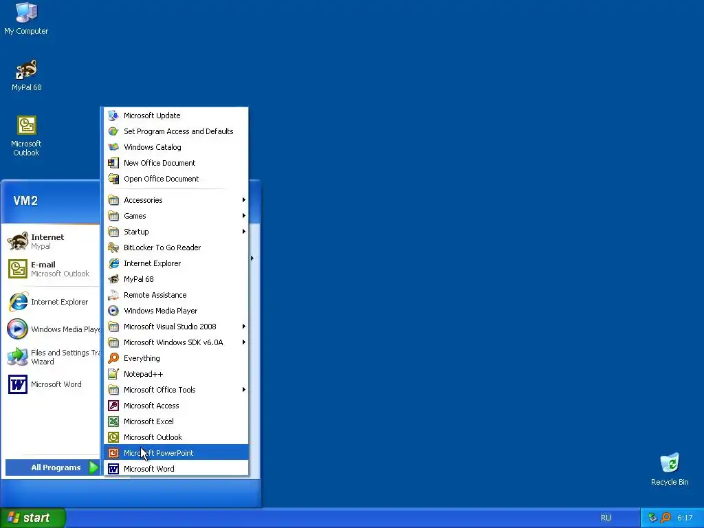Screen dimensions: 704x528
Task: Expand the Startup submenu arrow
Action: (x=244, y=231)
